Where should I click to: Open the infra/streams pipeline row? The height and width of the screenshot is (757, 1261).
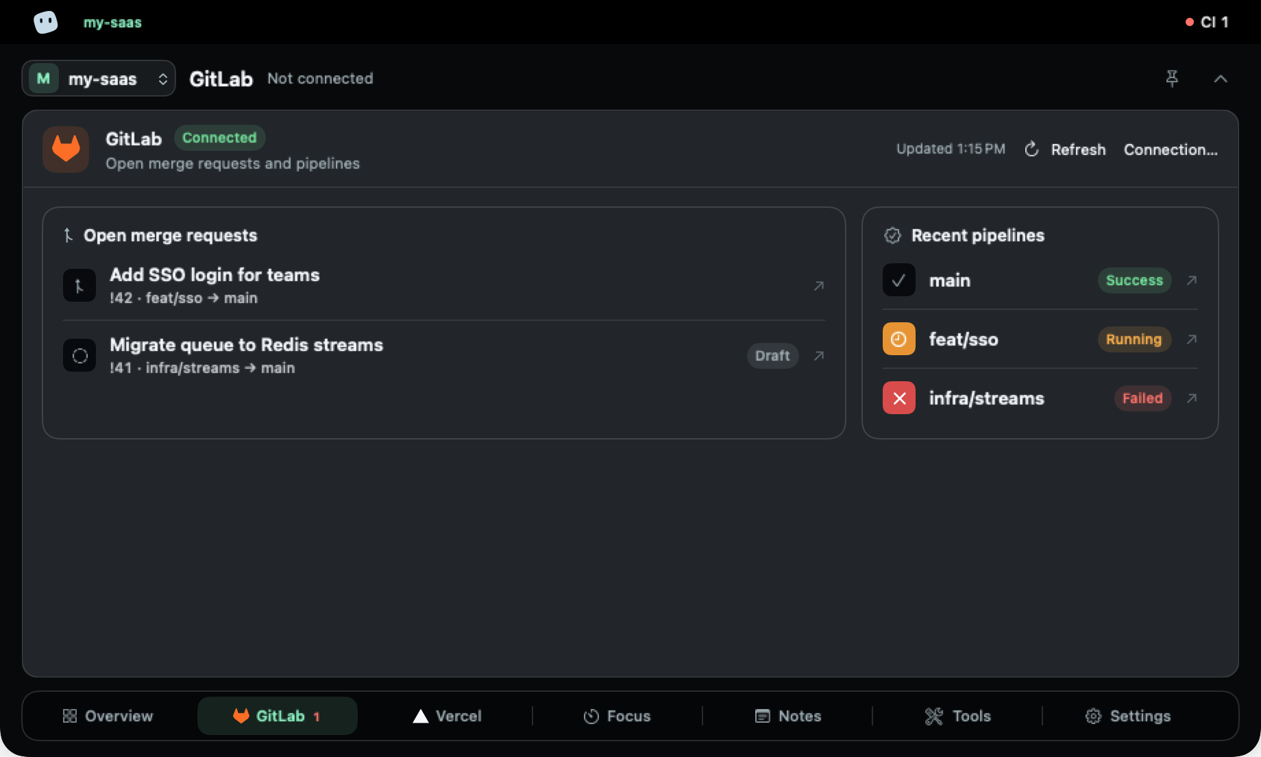coord(1040,398)
